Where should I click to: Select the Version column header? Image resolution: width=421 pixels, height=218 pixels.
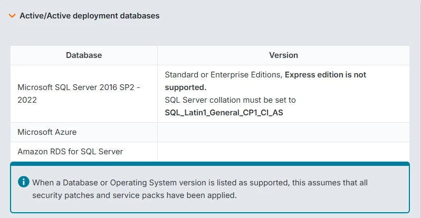click(283, 55)
